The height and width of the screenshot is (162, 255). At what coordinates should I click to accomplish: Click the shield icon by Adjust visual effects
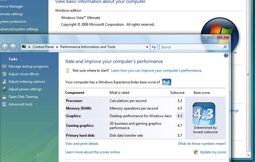coord(4,74)
